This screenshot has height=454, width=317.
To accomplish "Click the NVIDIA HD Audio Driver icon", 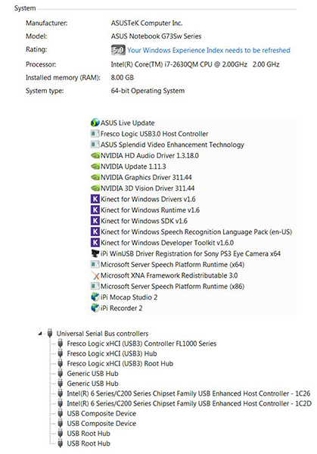I will click(95, 155).
